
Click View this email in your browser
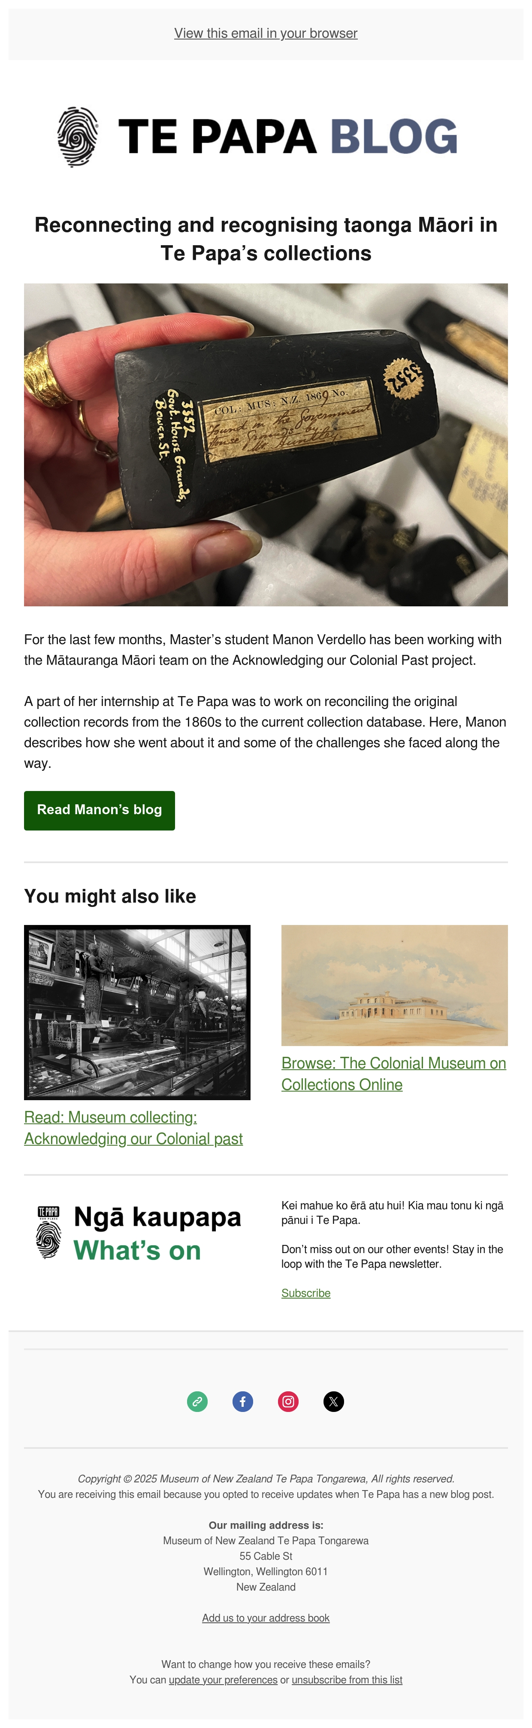(x=266, y=33)
